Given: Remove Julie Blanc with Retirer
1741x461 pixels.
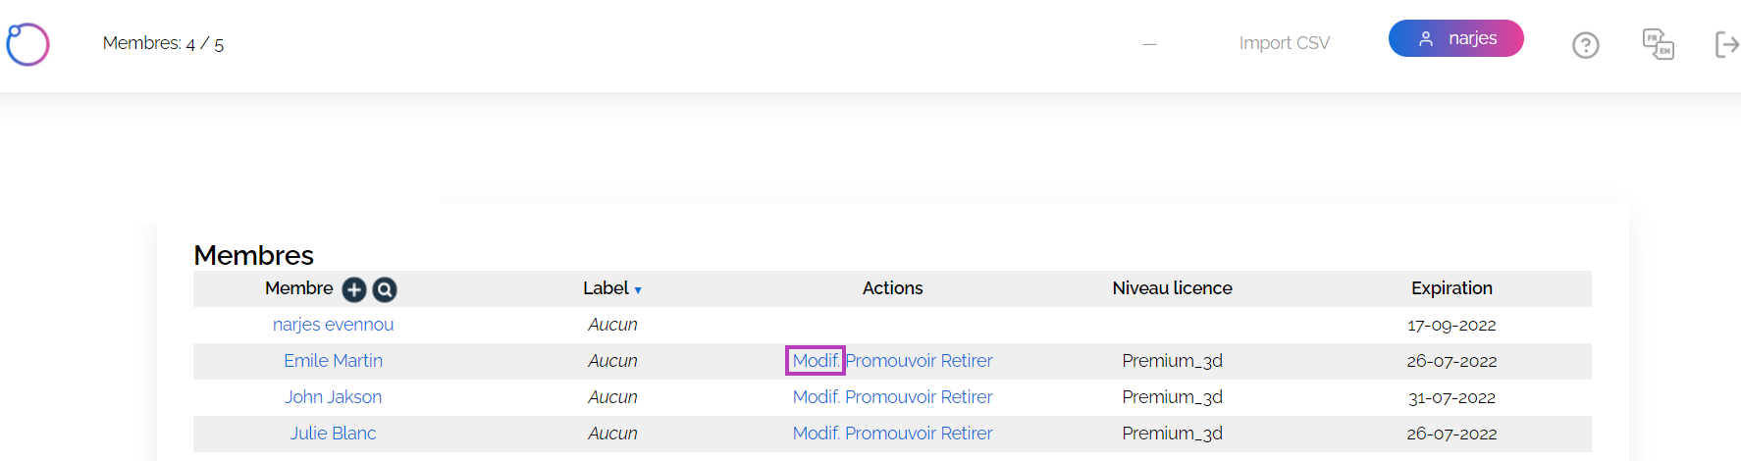Looking at the screenshot, I should (x=967, y=434).
